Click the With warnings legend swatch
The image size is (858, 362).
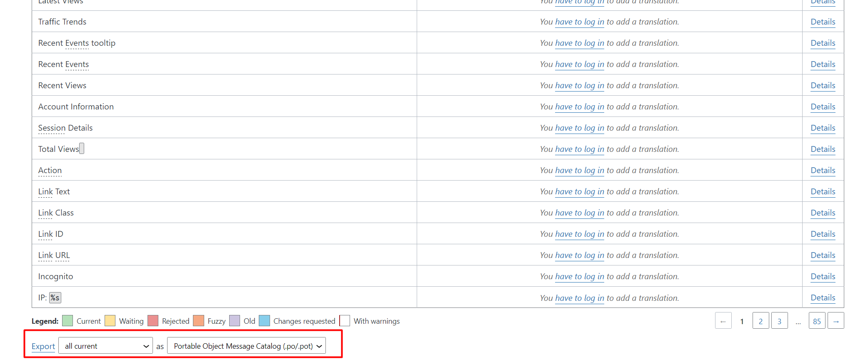coord(345,321)
